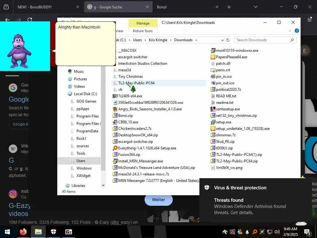Open the address bar history dropdown
Viewport: 317px width, 238px height.
click(x=222, y=40)
